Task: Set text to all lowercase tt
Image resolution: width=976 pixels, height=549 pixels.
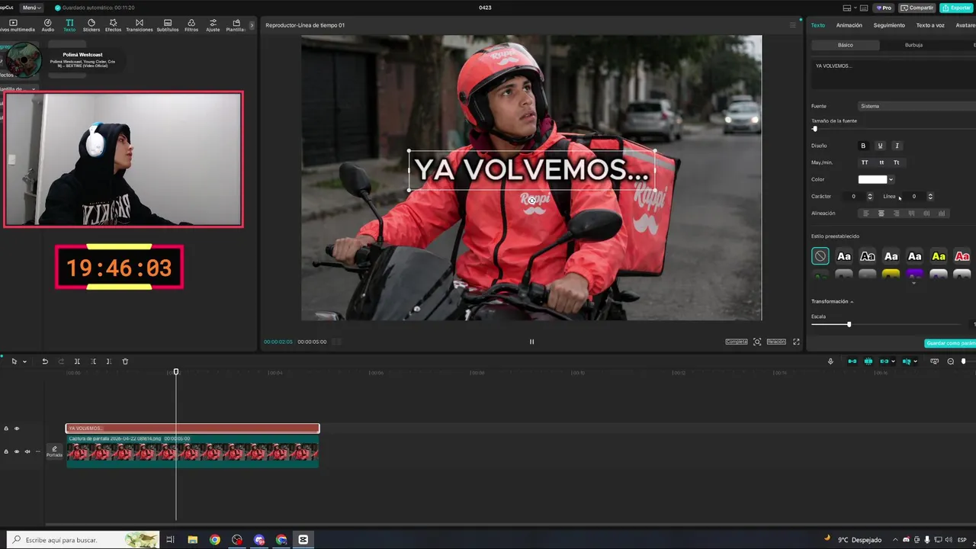Action: [881, 162]
